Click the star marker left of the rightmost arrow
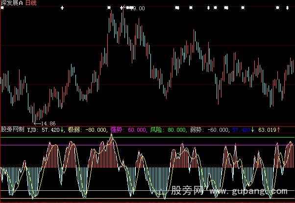 pos(277,8)
